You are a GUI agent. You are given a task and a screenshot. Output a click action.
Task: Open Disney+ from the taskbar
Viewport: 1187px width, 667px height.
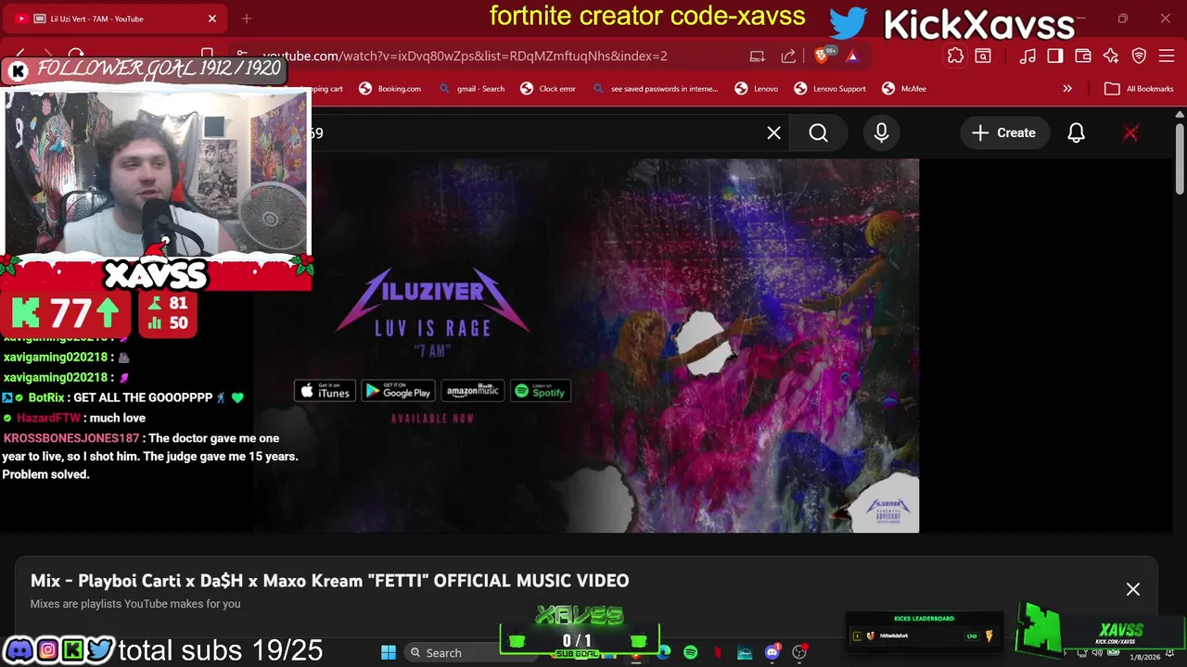pos(745,652)
